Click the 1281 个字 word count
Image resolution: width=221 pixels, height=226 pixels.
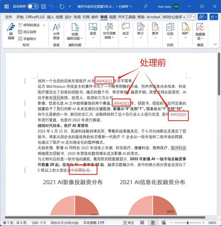pyautogui.click(x=38, y=222)
